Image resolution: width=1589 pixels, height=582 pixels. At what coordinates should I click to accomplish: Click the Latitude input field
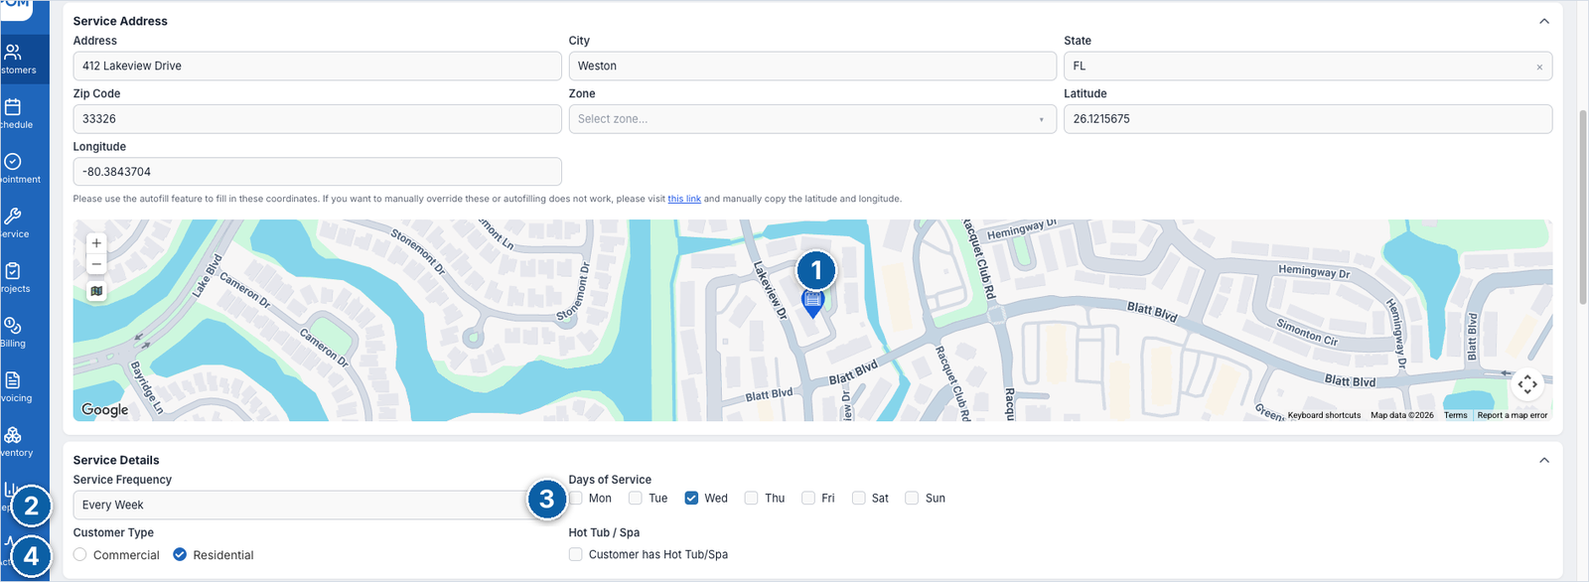(x=1308, y=119)
